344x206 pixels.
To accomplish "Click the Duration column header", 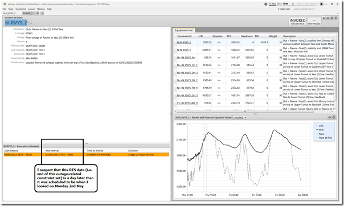I will [133, 151].
